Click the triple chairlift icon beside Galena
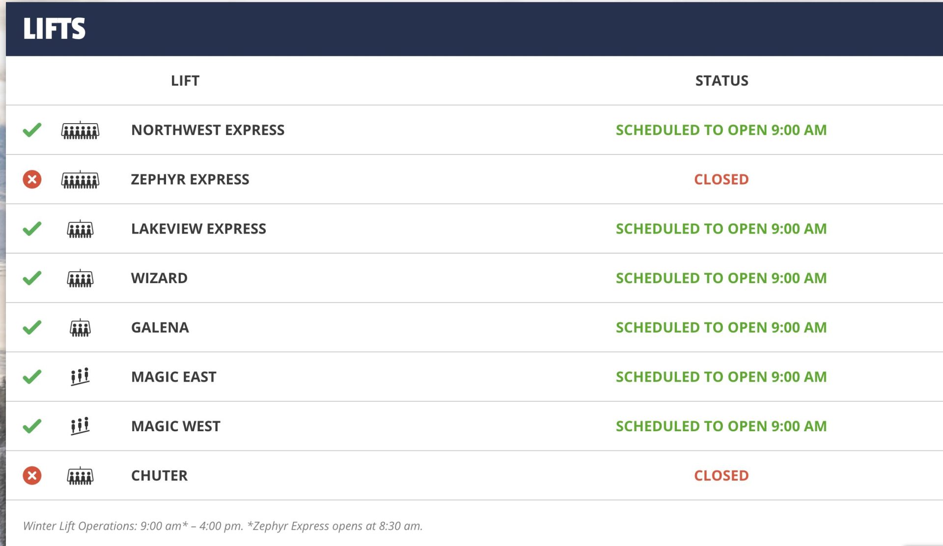The height and width of the screenshot is (546, 943). [x=80, y=328]
